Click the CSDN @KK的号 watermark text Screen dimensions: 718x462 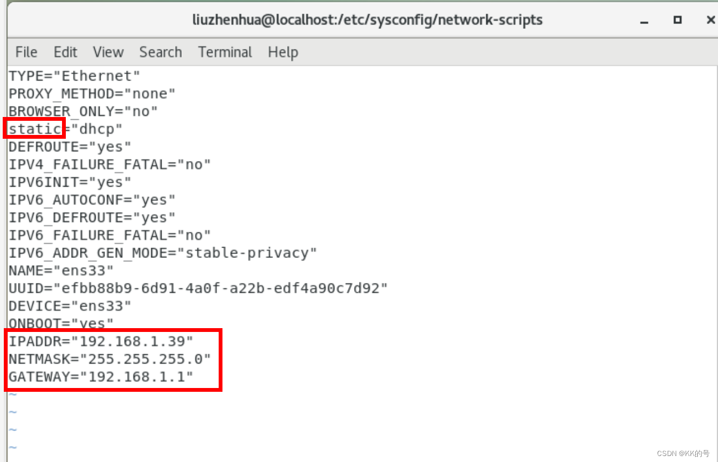click(683, 453)
